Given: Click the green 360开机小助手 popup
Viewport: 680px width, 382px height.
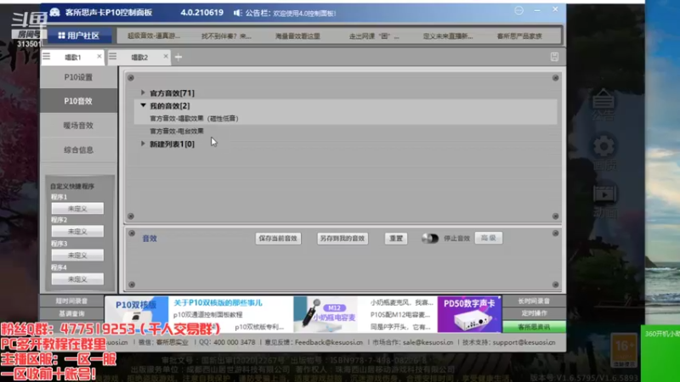Looking at the screenshot, I should pyautogui.click(x=660, y=353).
